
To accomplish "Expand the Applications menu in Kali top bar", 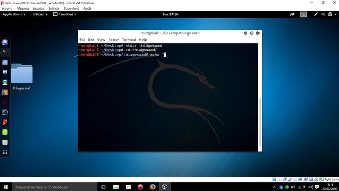I will 14,14.
